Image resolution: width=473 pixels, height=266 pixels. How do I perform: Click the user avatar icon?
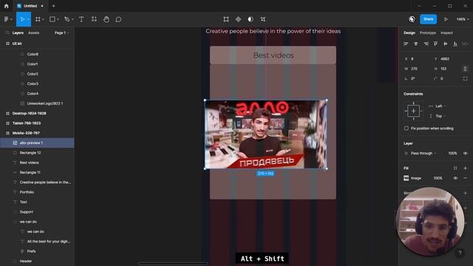(412, 19)
